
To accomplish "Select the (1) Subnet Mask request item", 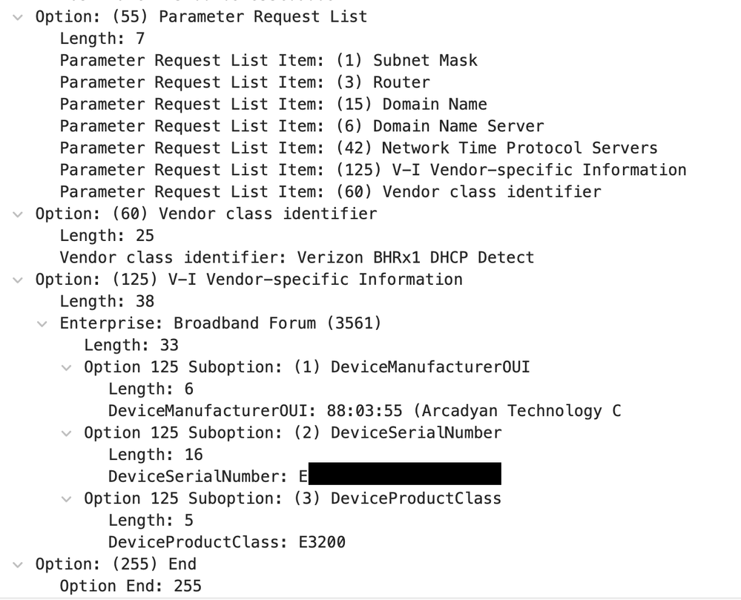I will [269, 61].
